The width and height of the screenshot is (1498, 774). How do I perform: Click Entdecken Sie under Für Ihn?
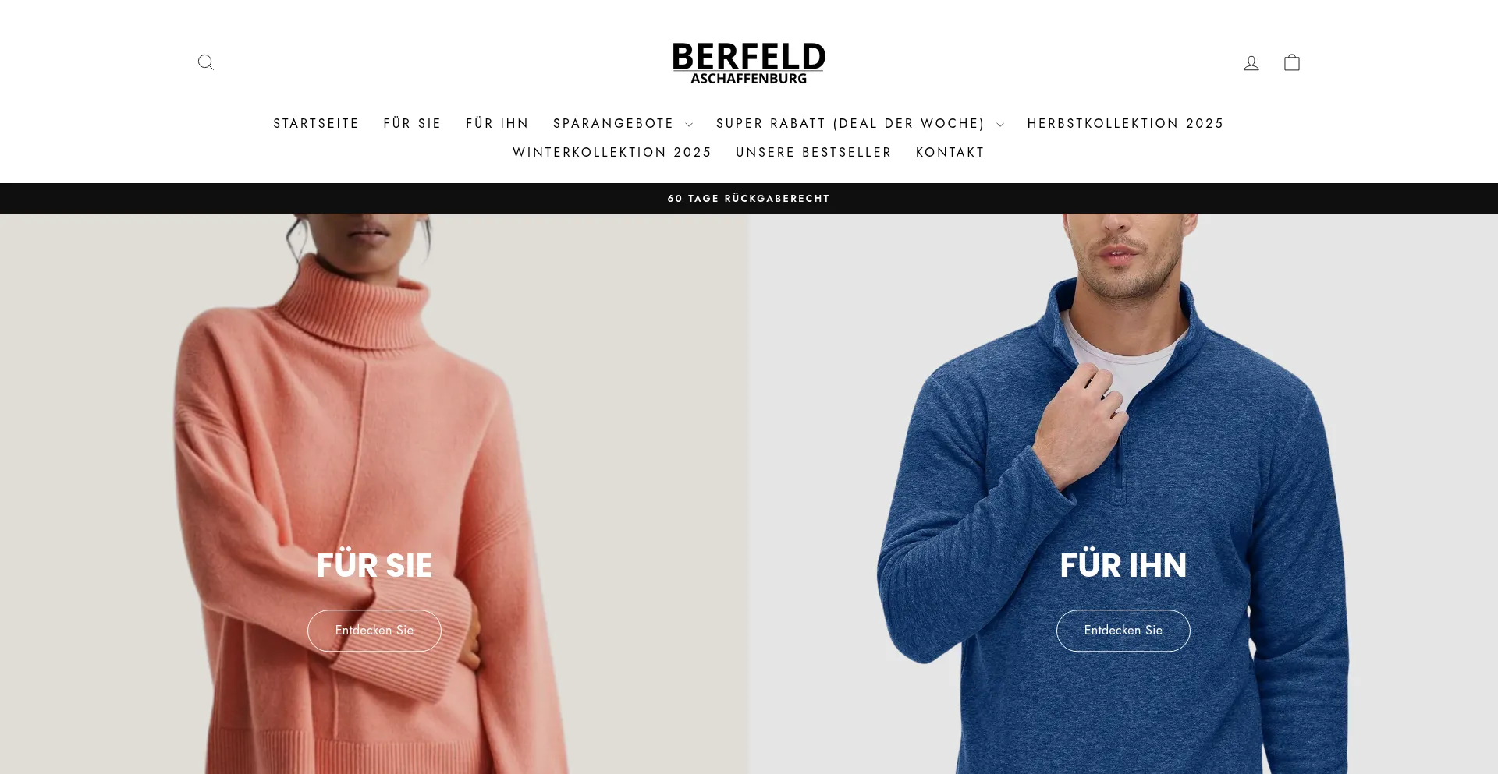click(x=1123, y=631)
